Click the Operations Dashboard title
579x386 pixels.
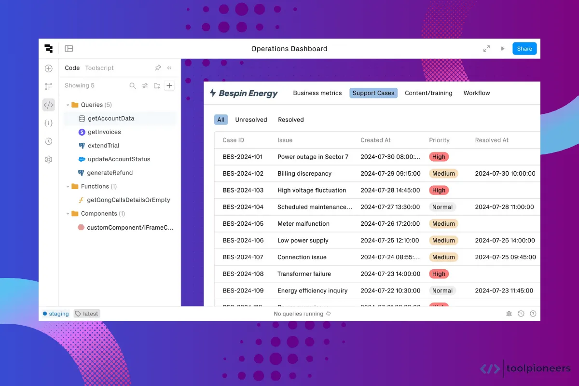point(289,49)
